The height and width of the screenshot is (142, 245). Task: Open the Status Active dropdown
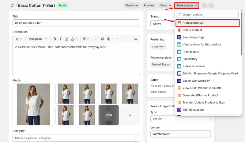click(x=163, y=24)
